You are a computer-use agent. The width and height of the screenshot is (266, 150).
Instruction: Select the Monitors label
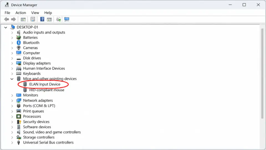point(30,95)
